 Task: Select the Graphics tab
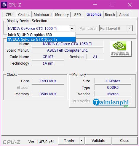tap(94, 14)
